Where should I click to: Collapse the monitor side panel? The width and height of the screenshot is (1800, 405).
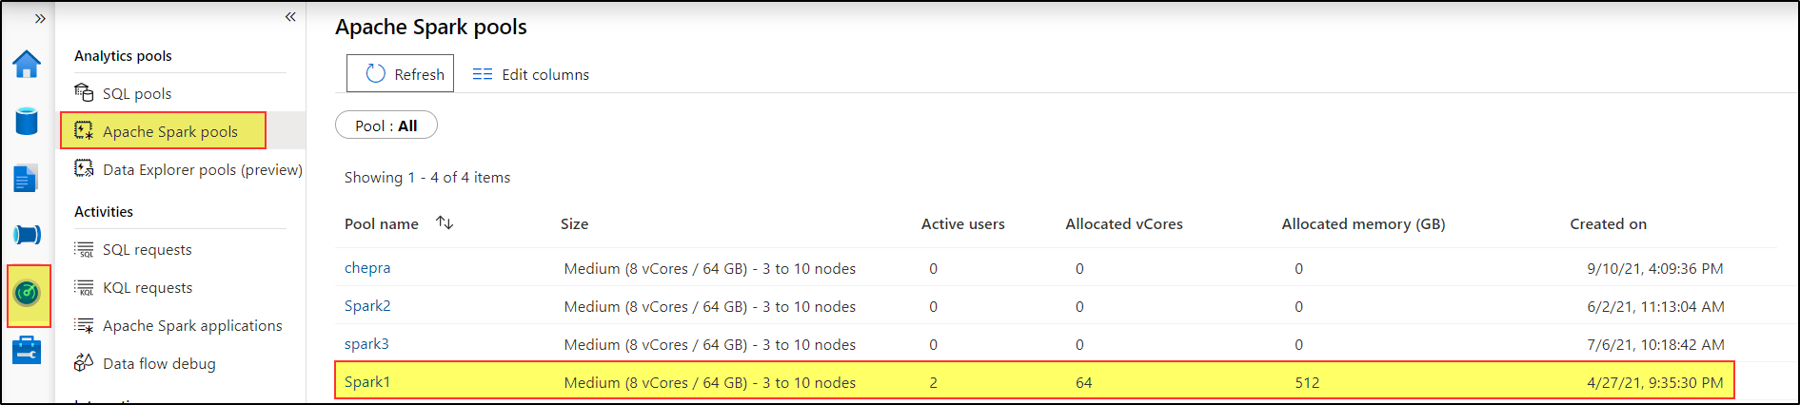pos(290,16)
